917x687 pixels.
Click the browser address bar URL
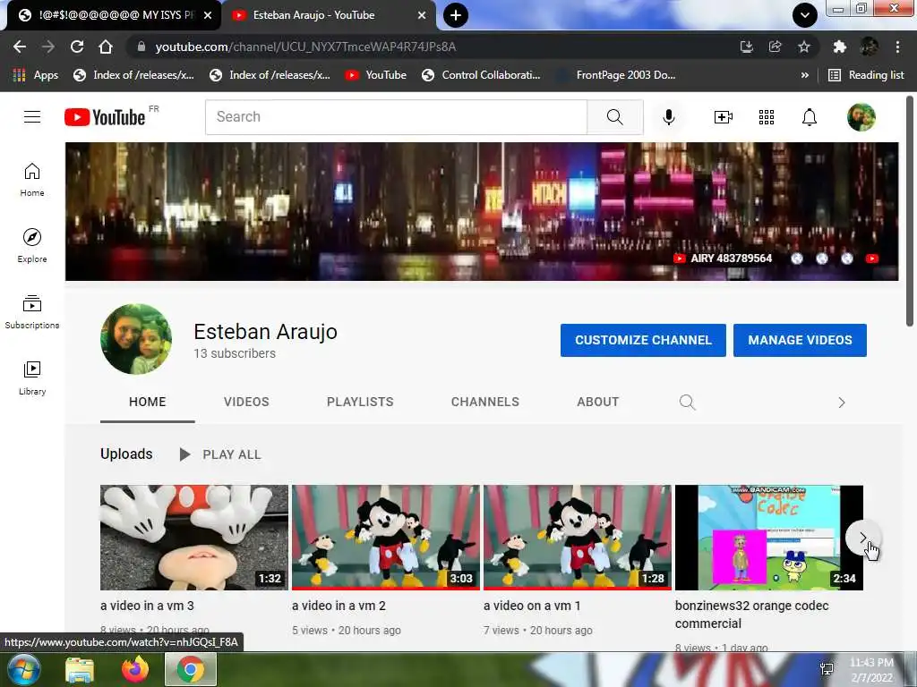(305, 47)
